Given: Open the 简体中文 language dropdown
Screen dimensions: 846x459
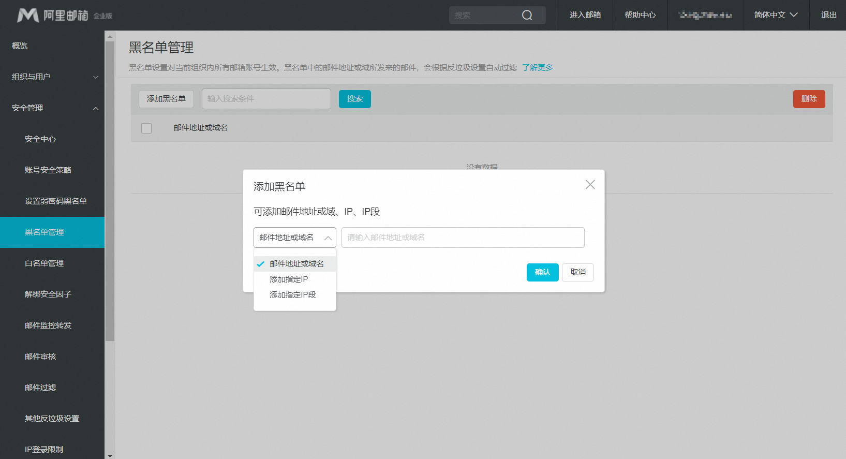Looking at the screenshot, I should click(775, 15).
